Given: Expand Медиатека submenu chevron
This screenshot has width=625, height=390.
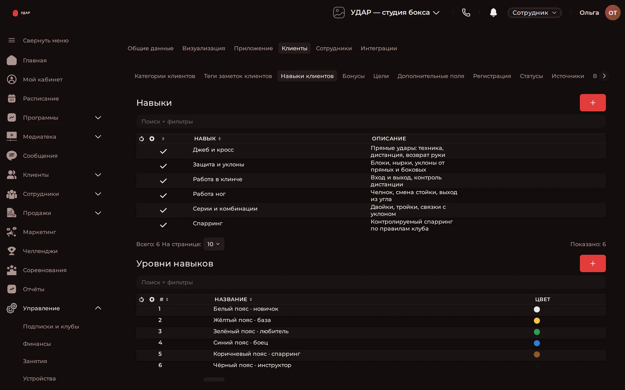Looking at the screenshot, I should click(x=98, y=136).
